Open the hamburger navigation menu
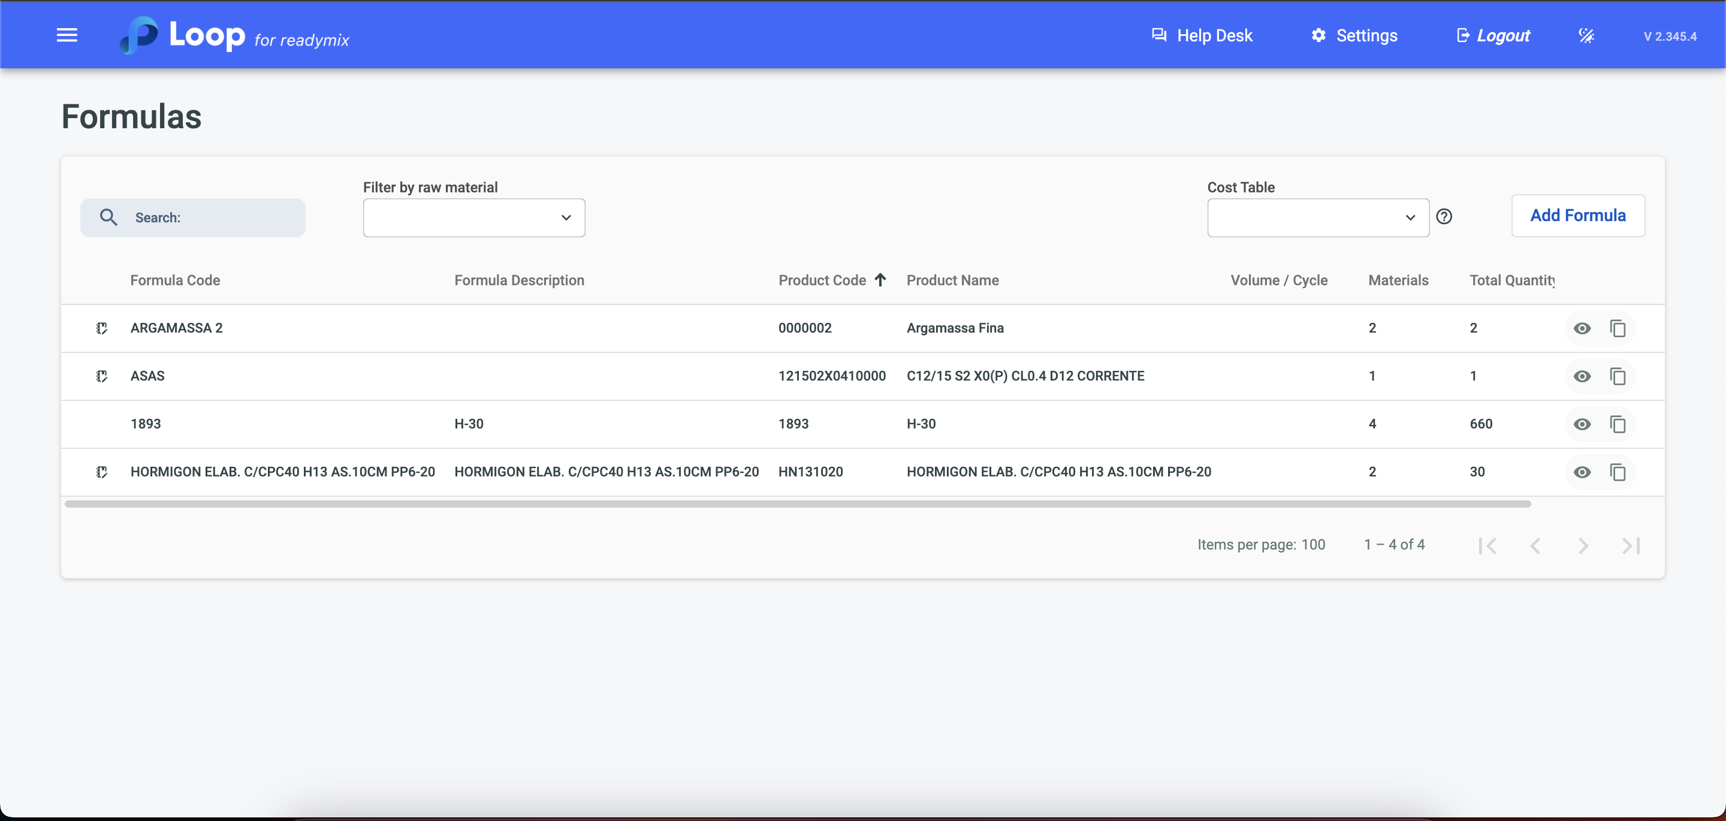 point(67,35)
